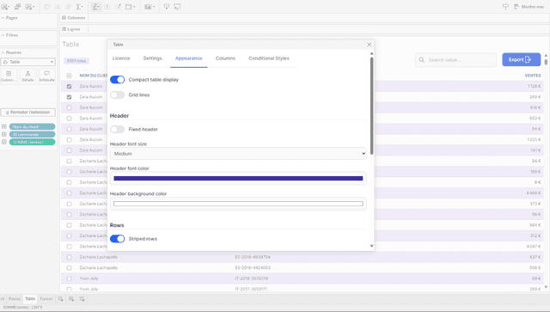Click the presentation mode toolbar icon
The width and height of the screenshot is (550, 312).
[178, 7]
